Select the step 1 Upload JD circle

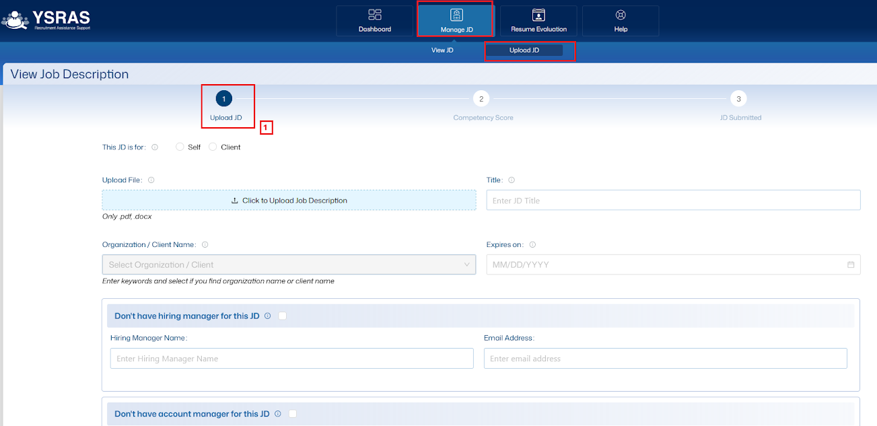pos(223,98)
